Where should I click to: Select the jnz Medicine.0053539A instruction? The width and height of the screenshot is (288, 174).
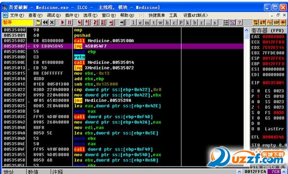tap(102, 101)
